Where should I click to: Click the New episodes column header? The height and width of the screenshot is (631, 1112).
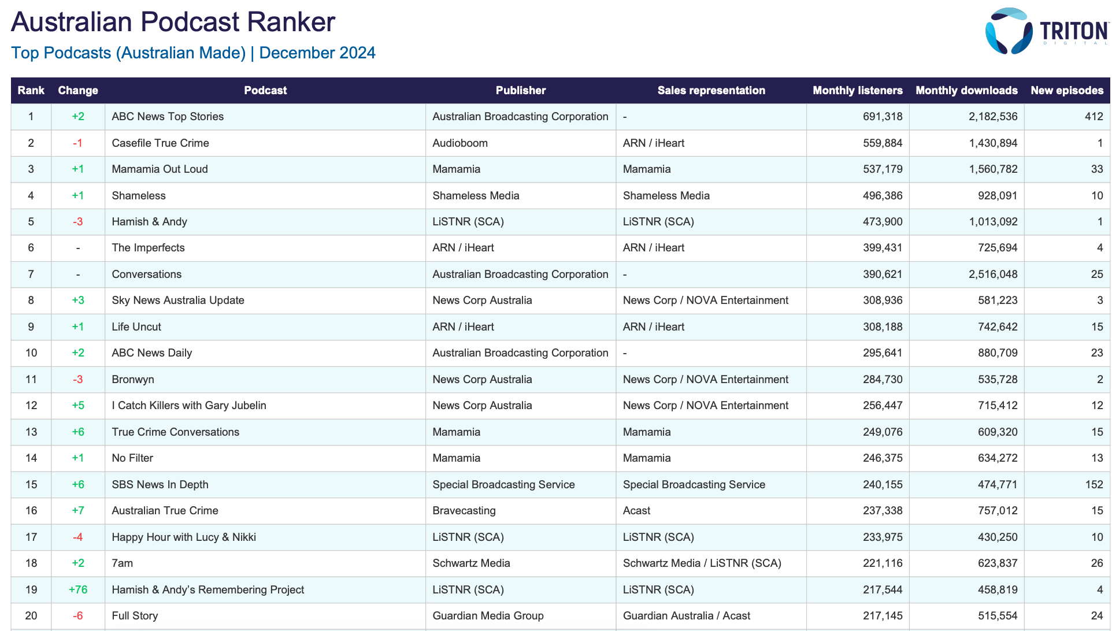[1067, 90]
